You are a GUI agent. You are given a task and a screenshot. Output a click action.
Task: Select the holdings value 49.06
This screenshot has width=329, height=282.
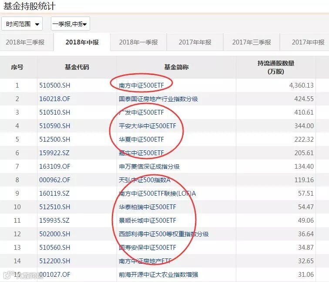tap(305, 220)
